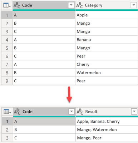Select row number 8 in top table
138x143 pixels.
7,73
